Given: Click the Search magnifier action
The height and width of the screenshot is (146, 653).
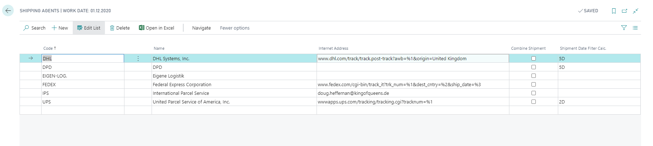Looking at the screenshot, I should coord(35,28).
